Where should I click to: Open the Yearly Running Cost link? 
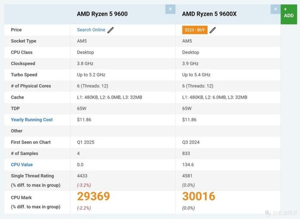click(x=32, y=120)
